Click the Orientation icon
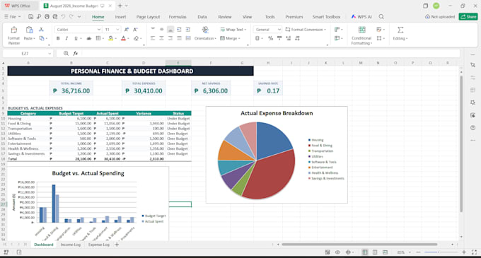Screen dimensions: 481x258 point(205,30)
